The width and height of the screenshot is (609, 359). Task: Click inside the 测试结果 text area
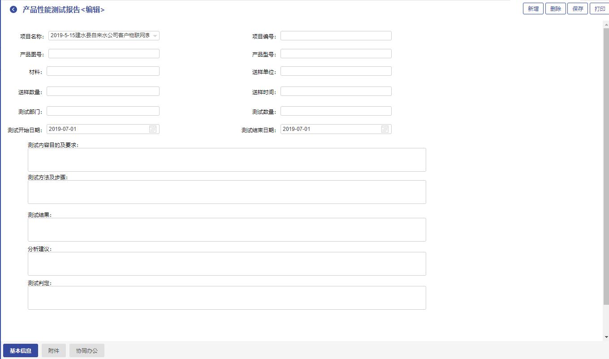[x=227, y=229]
